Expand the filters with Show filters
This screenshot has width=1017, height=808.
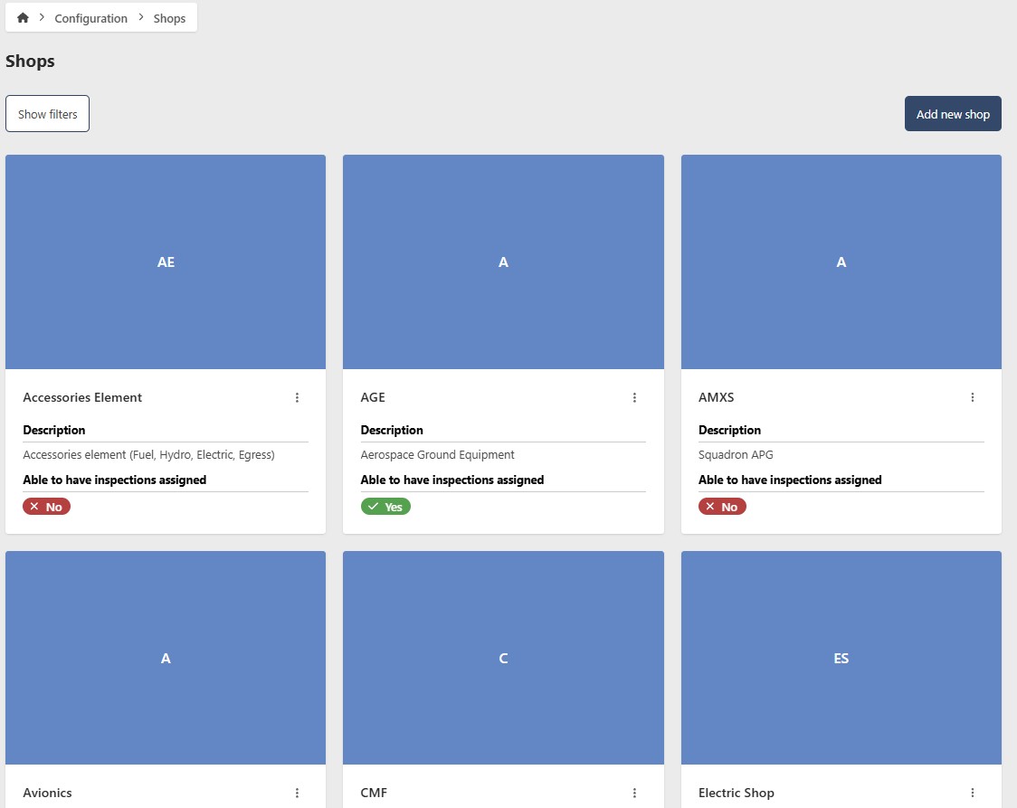pyautogui.click(x=47, y=114)
